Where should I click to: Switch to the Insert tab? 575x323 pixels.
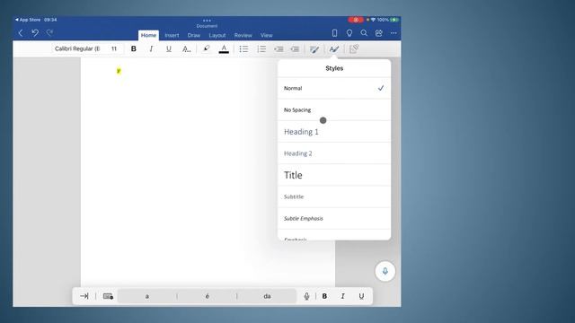coord(172,36)
